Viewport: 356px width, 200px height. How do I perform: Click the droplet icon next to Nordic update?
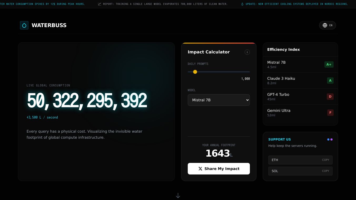click(x=242, y=4)
